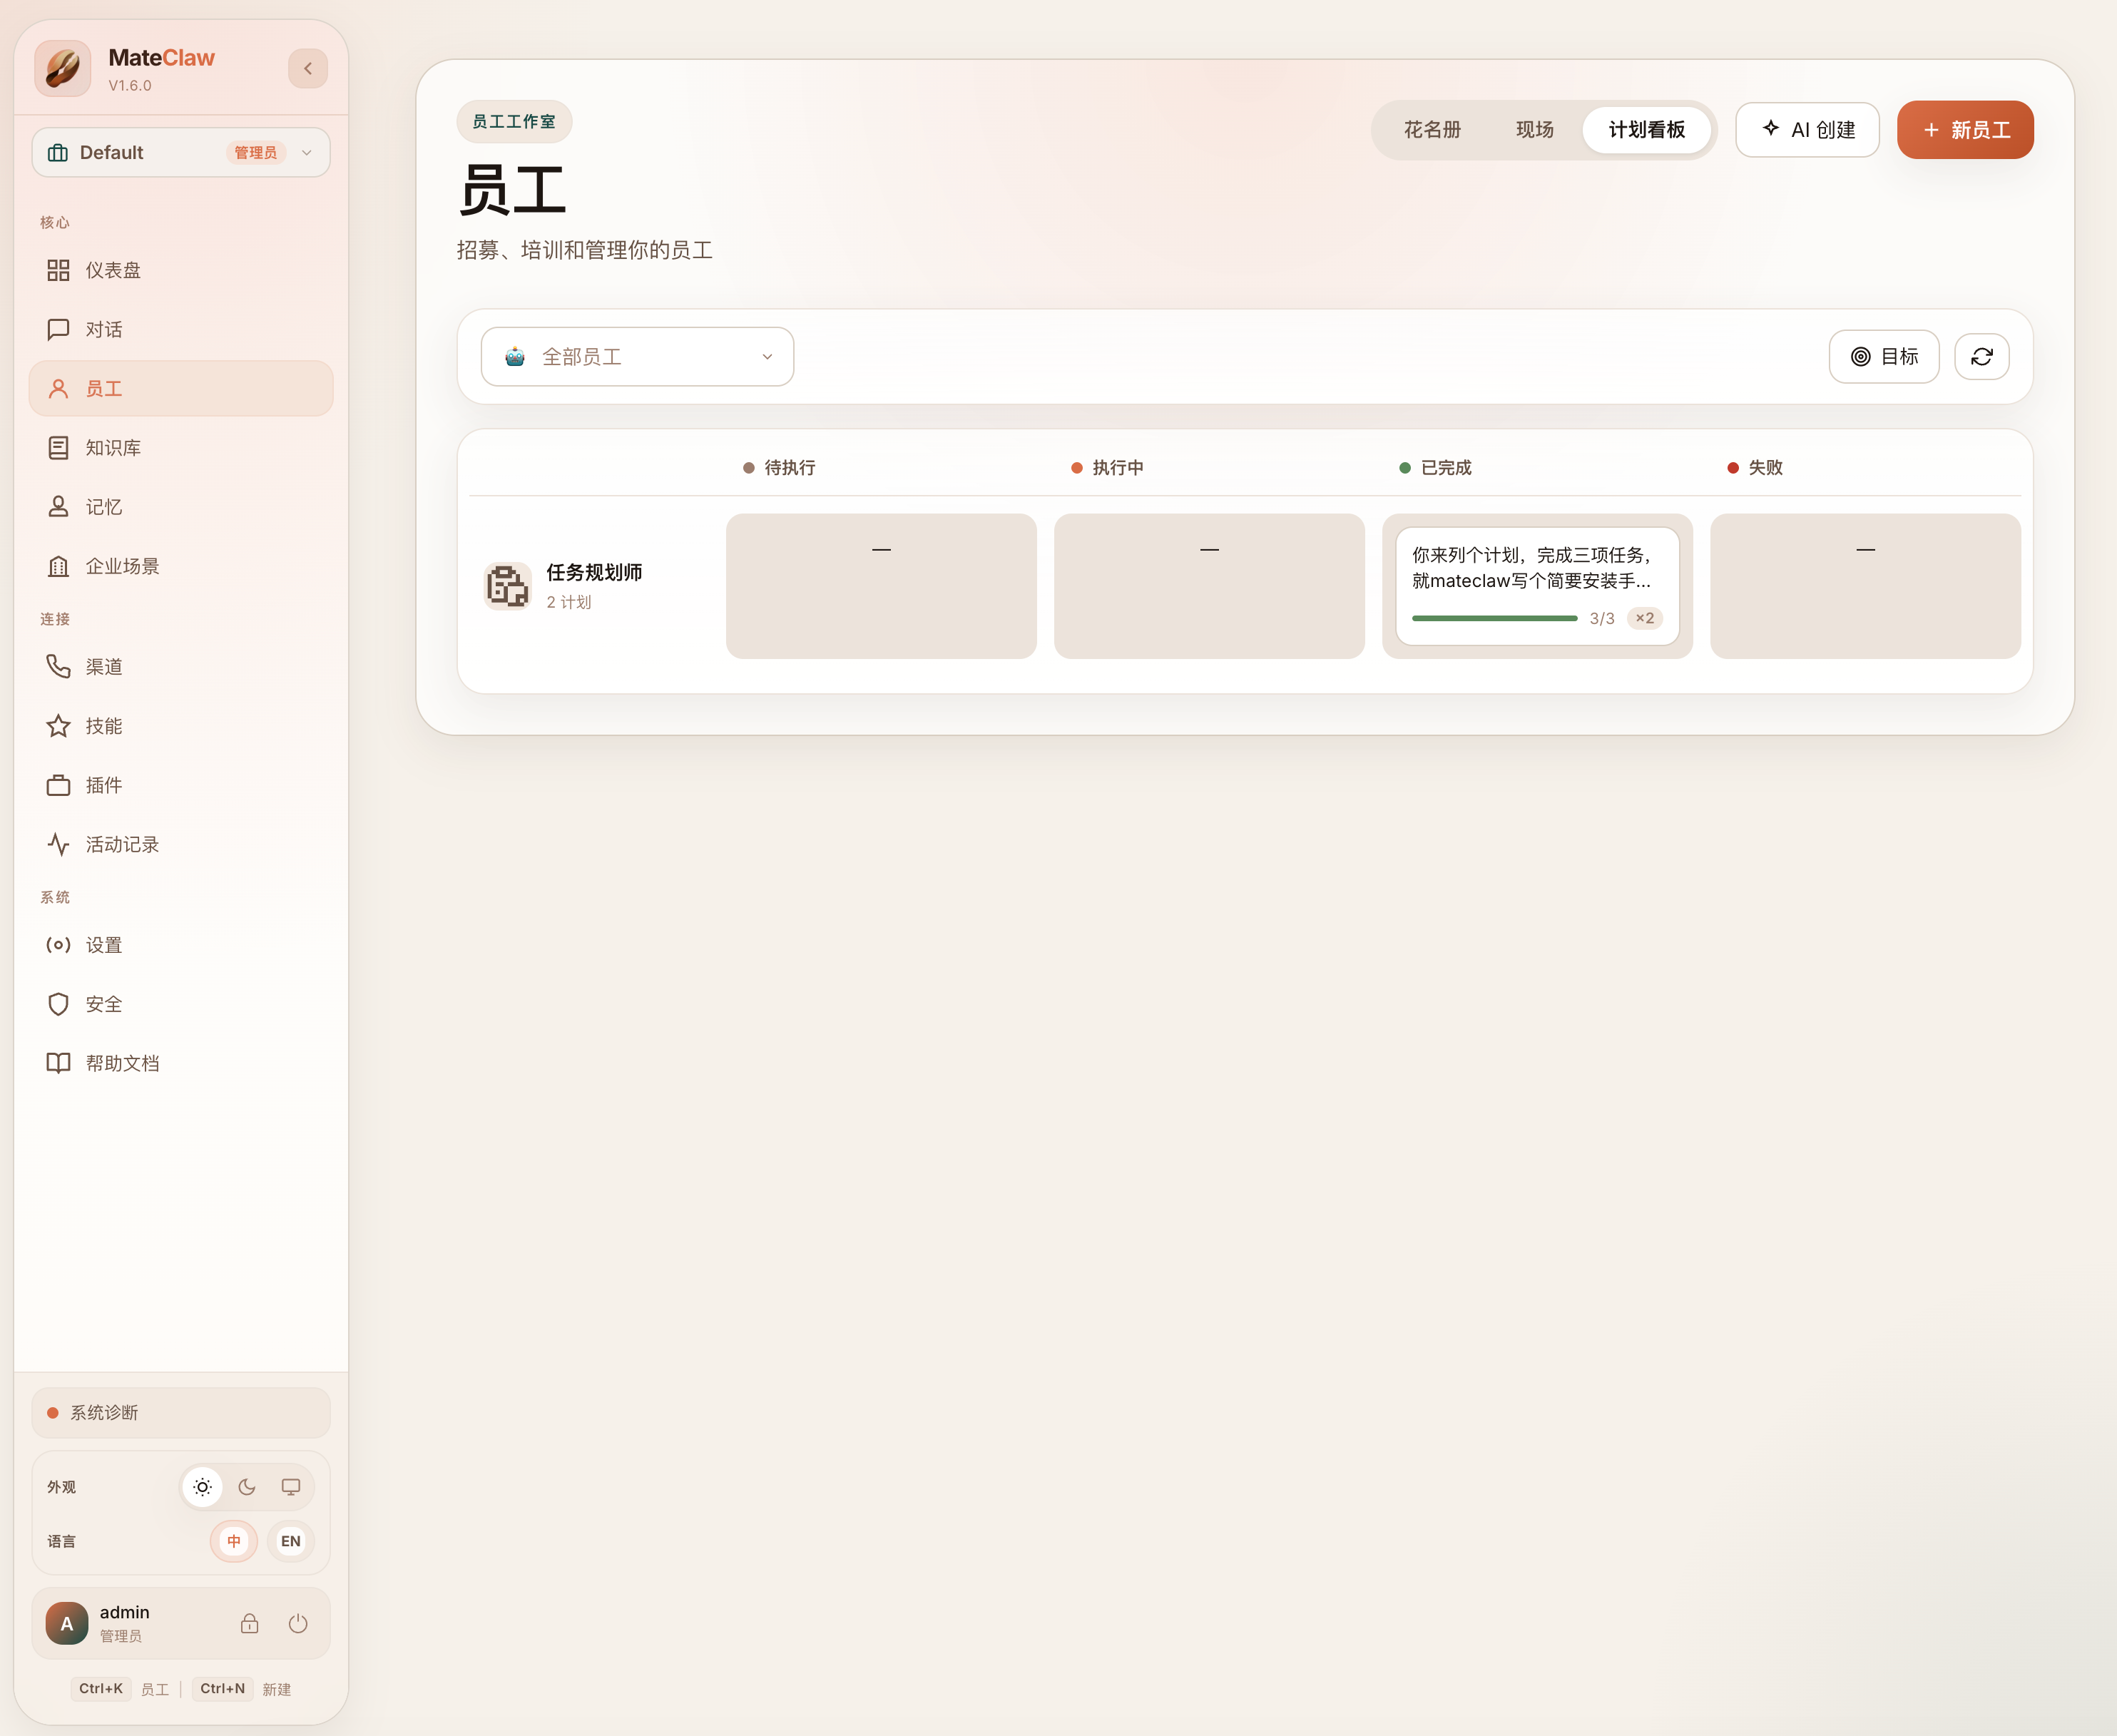Viewport: 2117px width, 1736px height.
Task: Click the V1.6.0 version label
Action: [130, 86]
